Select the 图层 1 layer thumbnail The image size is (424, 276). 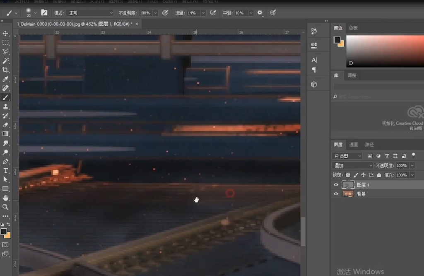click(x=348, y=185)
